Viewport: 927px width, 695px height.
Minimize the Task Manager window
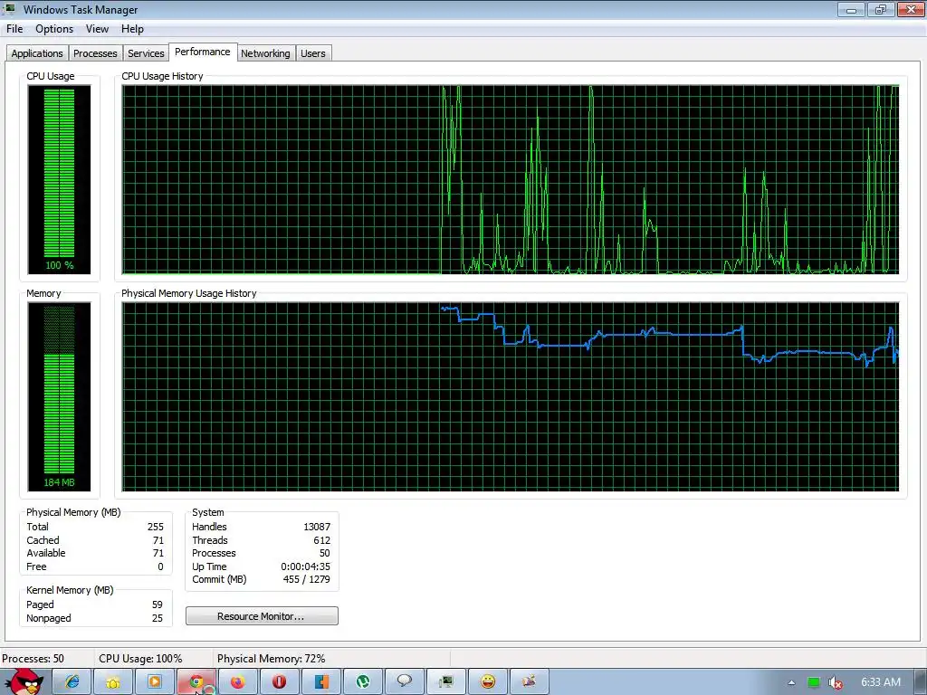pos(851,9)
